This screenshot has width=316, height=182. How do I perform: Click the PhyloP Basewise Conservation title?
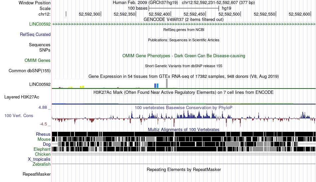(x=184, y=107)
